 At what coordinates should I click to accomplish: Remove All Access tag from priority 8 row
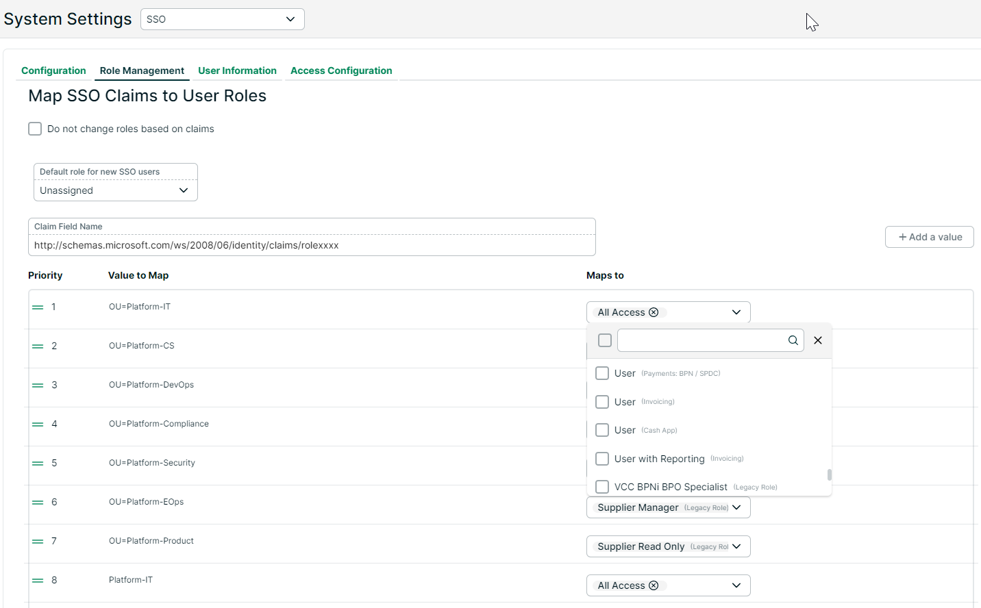click(x=654, y=585)
